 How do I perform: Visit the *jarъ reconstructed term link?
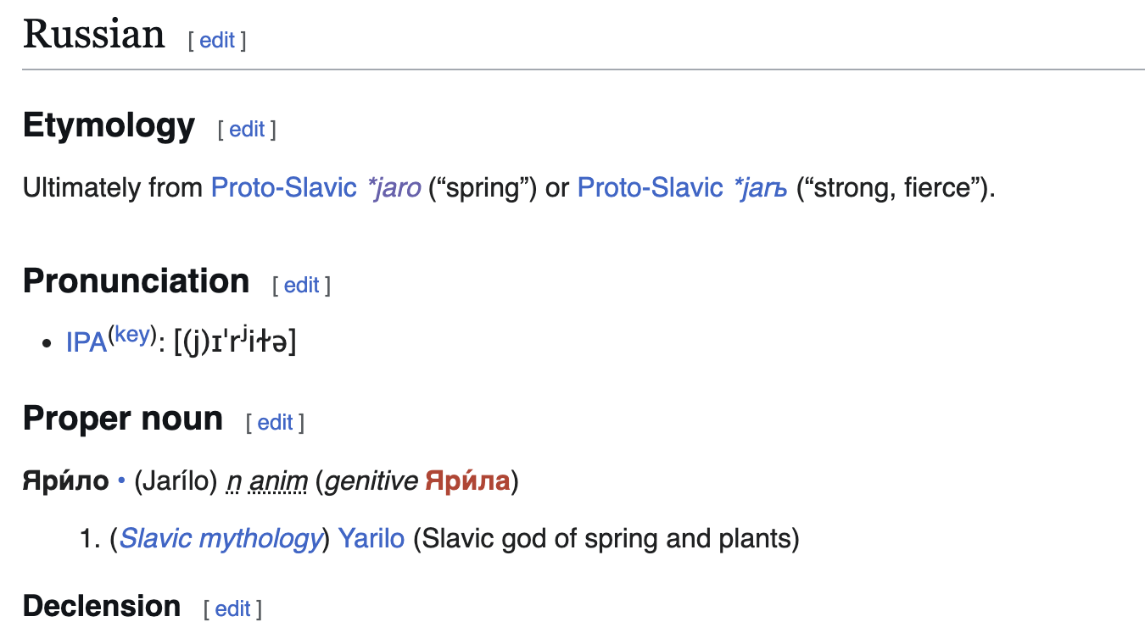pyautogui.click(x=761, y=187)
